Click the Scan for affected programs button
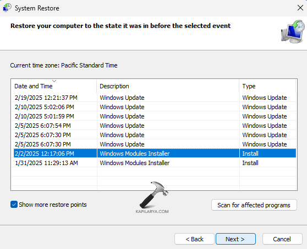 click(x=254, y=205)
